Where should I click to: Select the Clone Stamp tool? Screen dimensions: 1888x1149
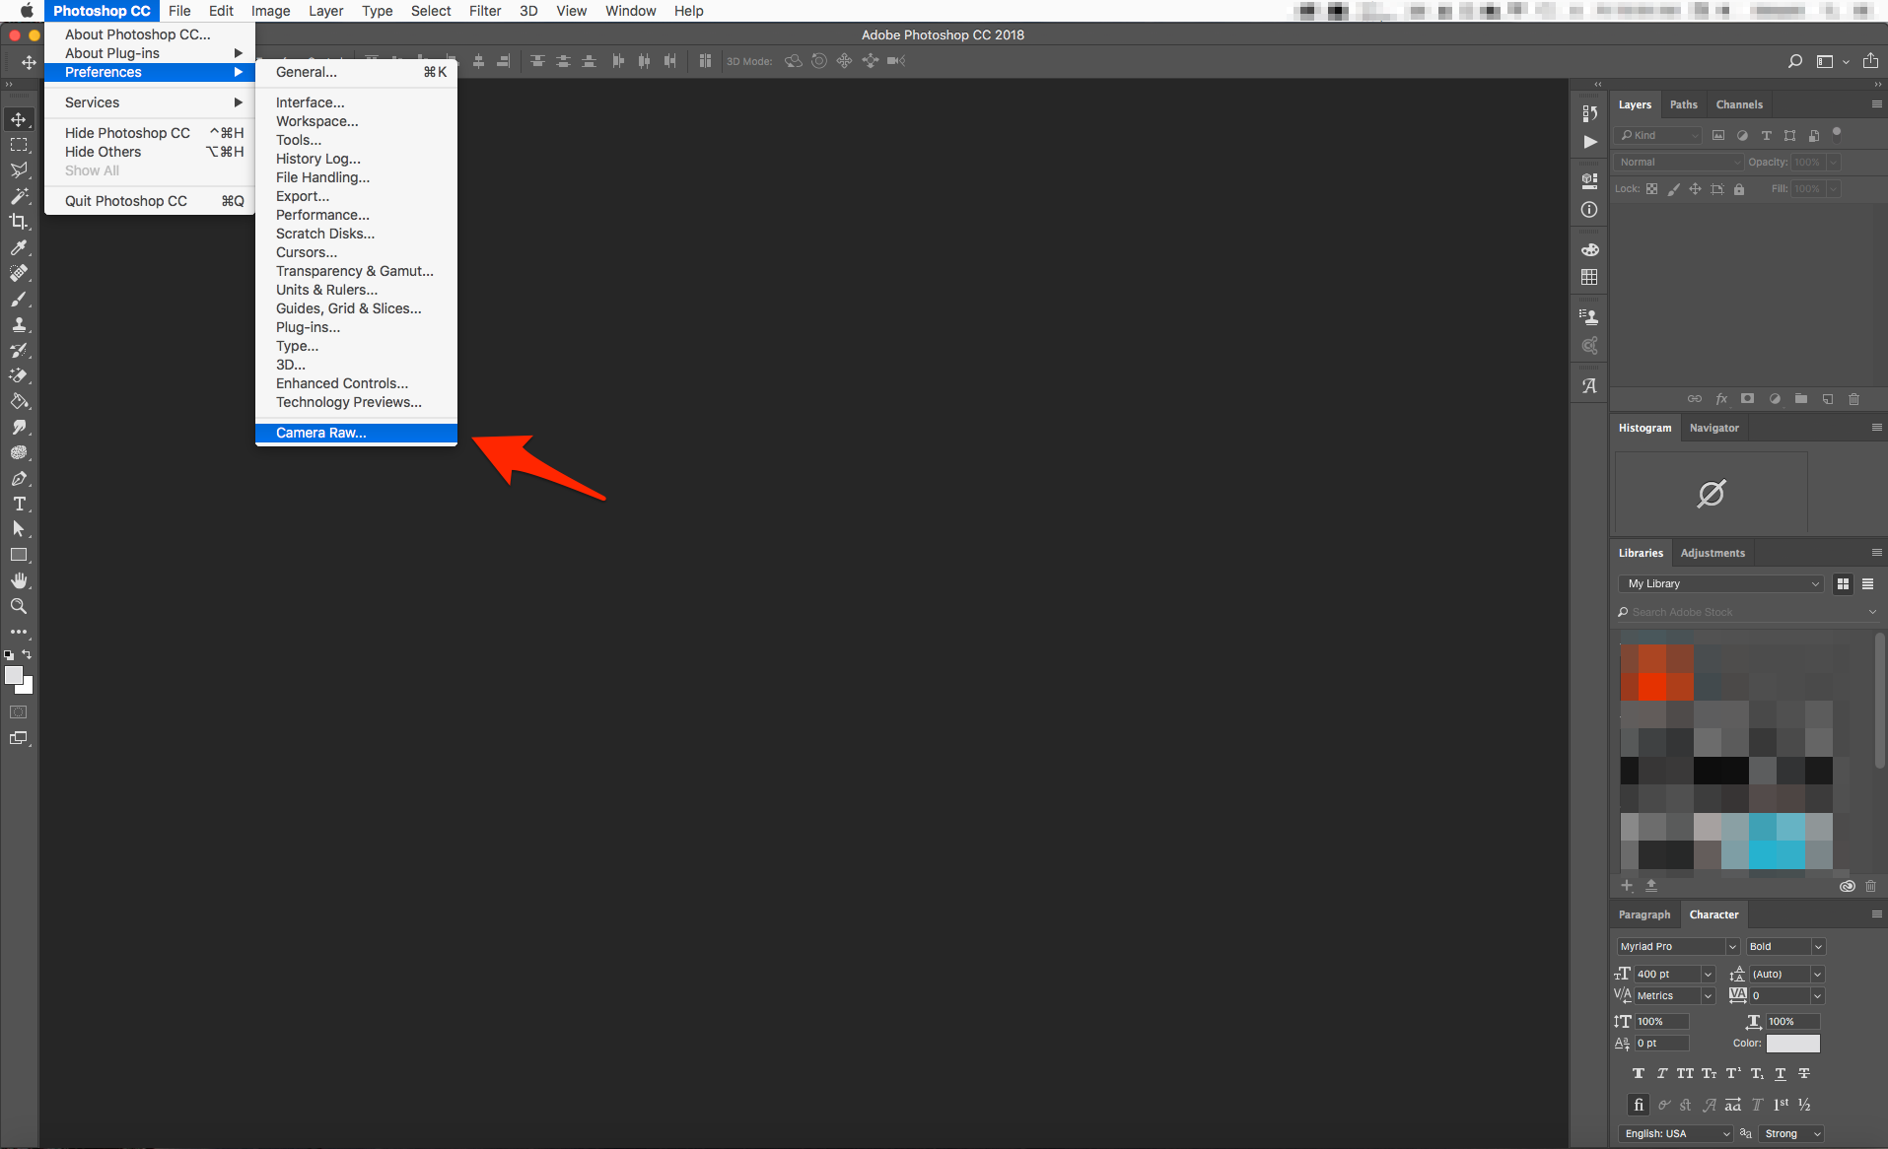coord(19,324)
